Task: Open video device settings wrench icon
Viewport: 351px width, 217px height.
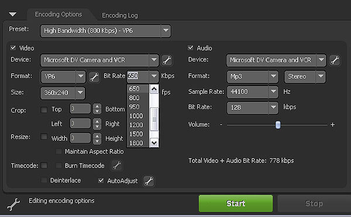Action: (x=167, y=60)
